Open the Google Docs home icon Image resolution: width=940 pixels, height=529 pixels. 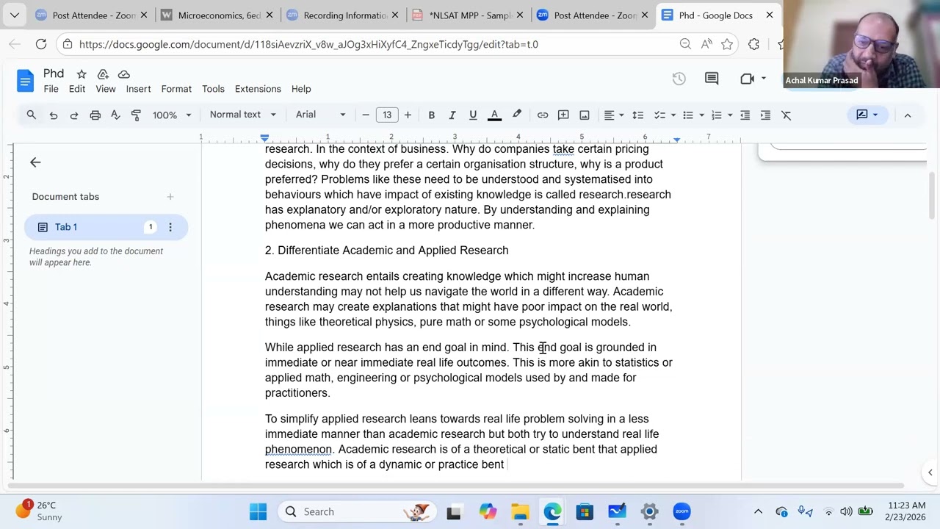coord(25,80)
